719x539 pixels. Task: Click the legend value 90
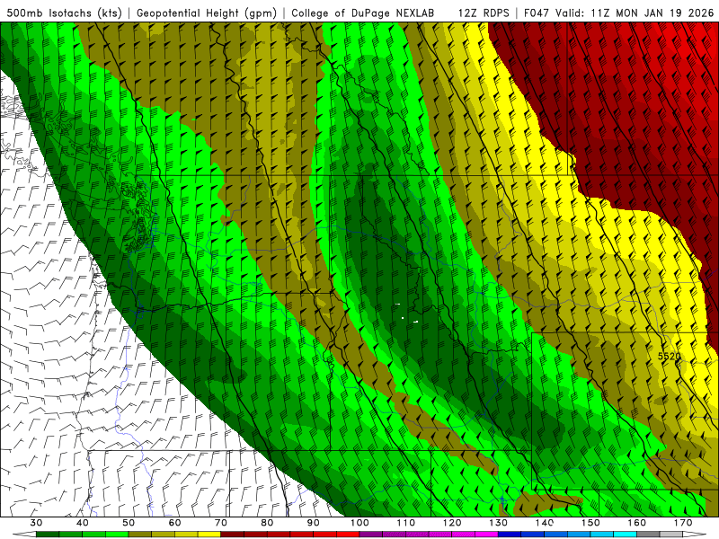pyautogui.click(x=313, y=523)
